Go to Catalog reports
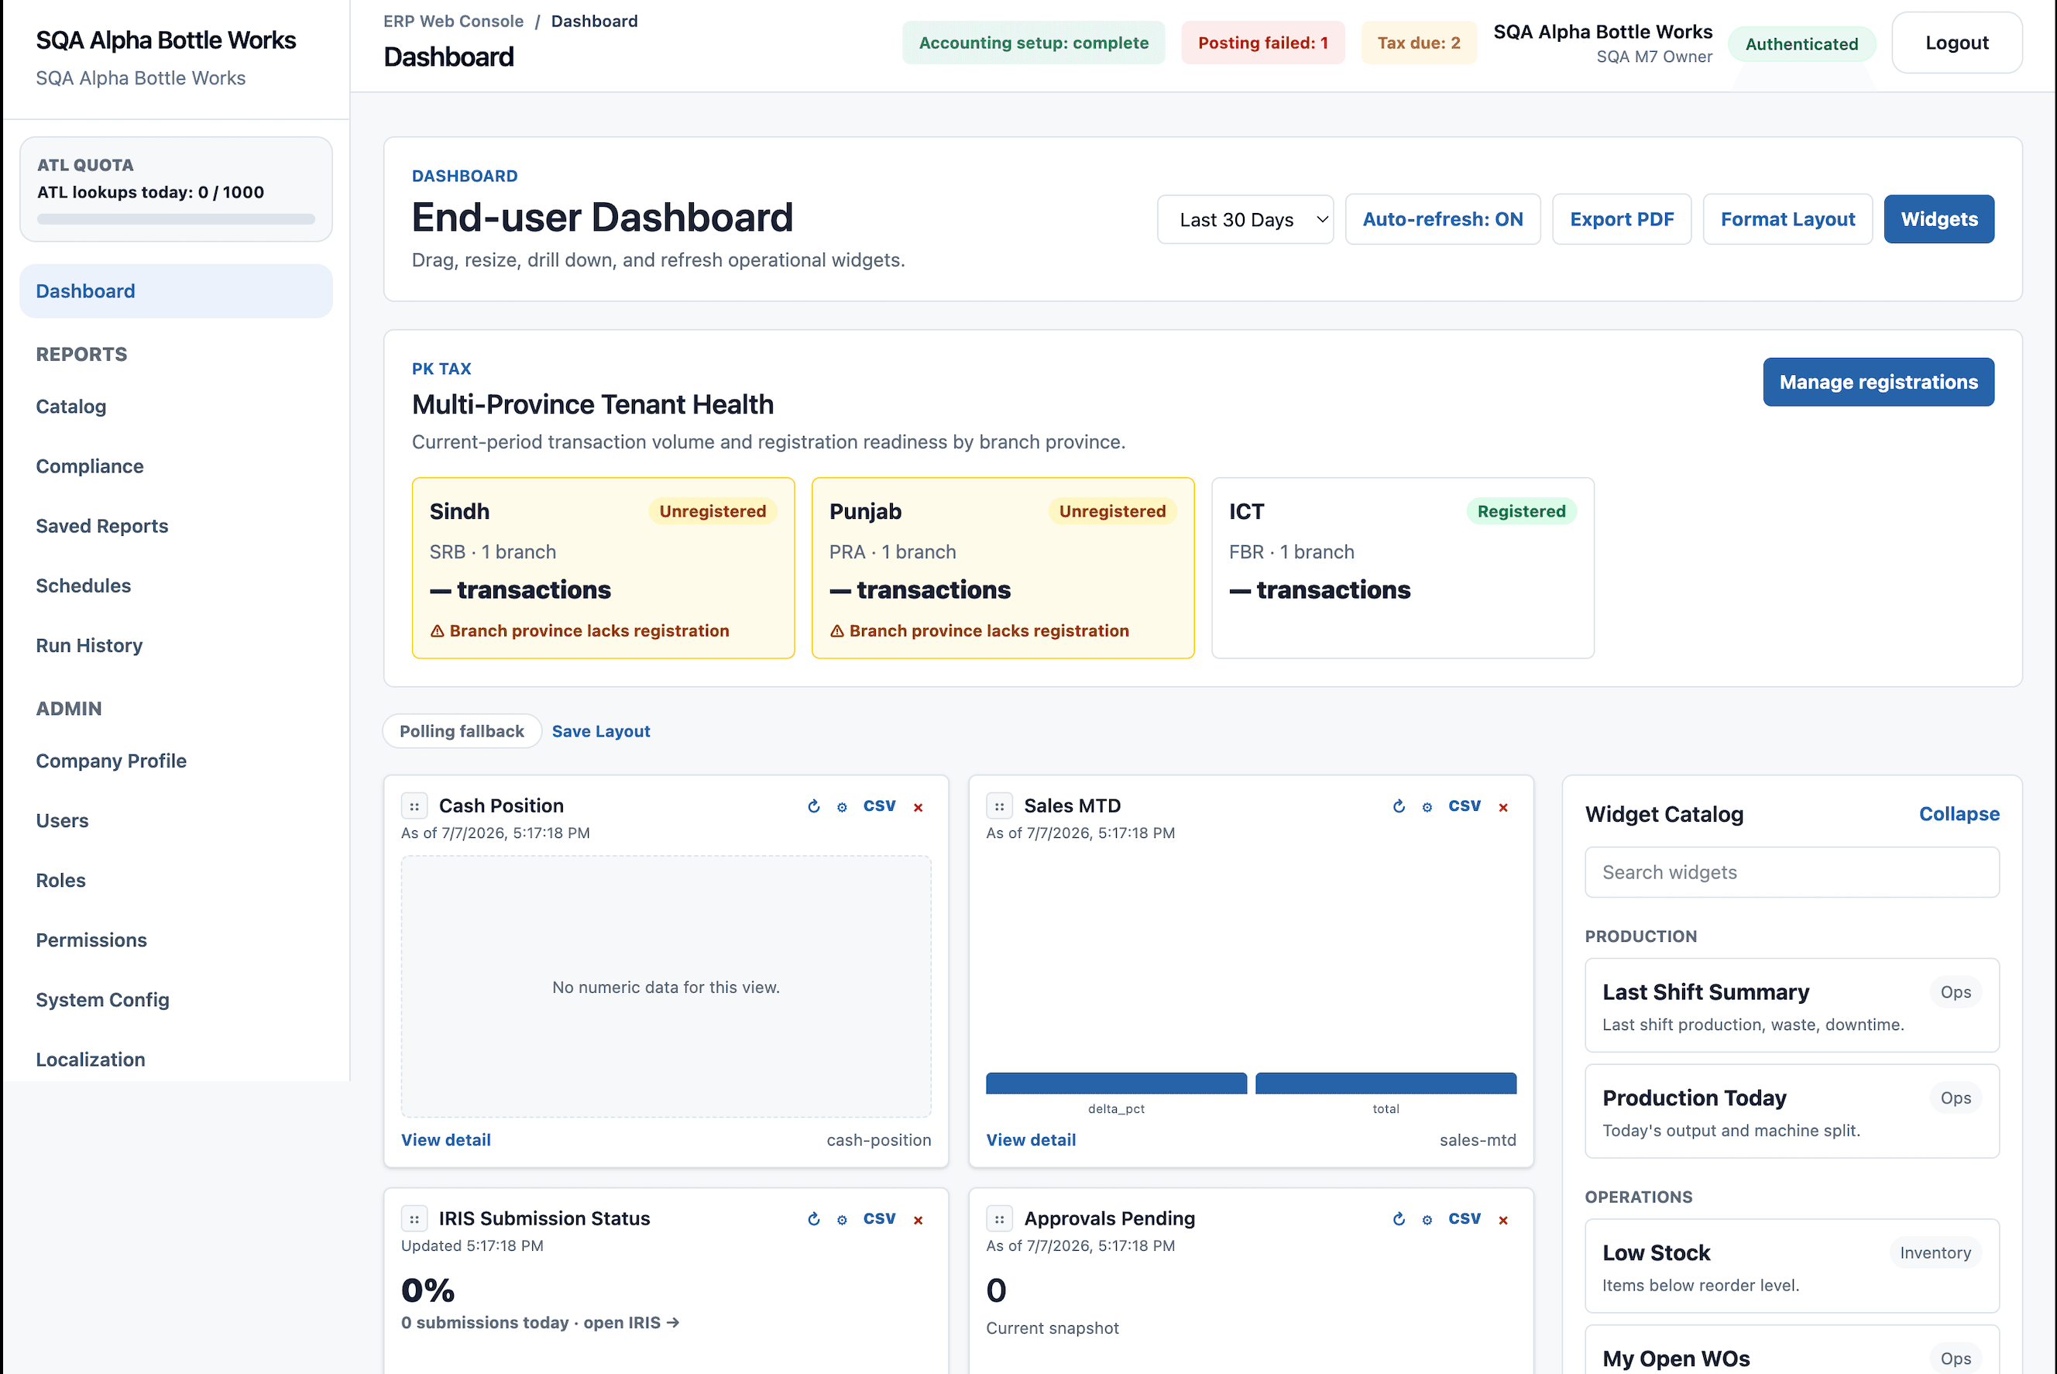This screenshot has height=1374, width=2057. 71,407
